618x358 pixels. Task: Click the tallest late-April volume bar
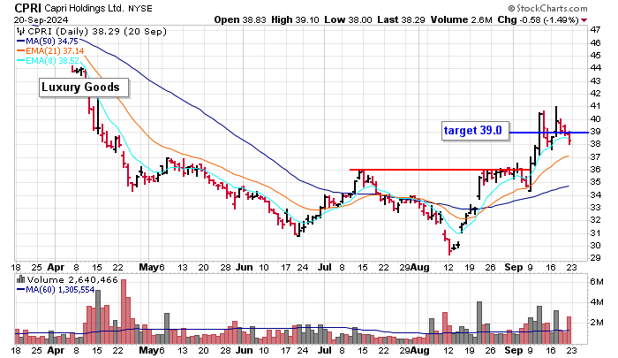pyautogui.click(x=124, y=311)
